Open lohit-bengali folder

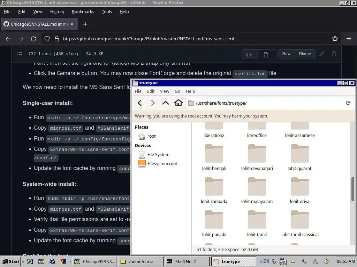(214, 157)
